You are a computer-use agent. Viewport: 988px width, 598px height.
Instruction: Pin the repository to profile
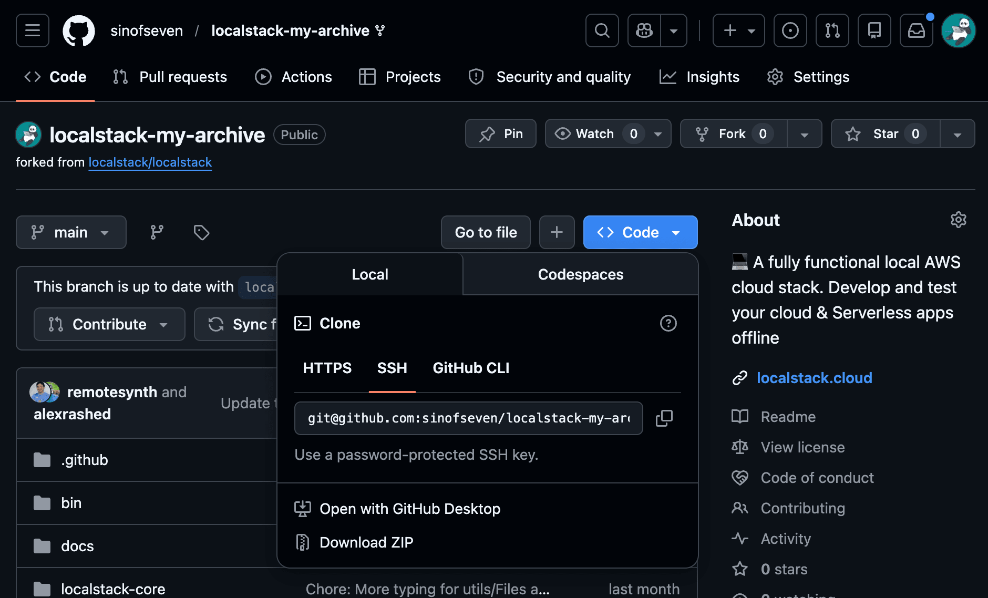click(x=500, y=134)
